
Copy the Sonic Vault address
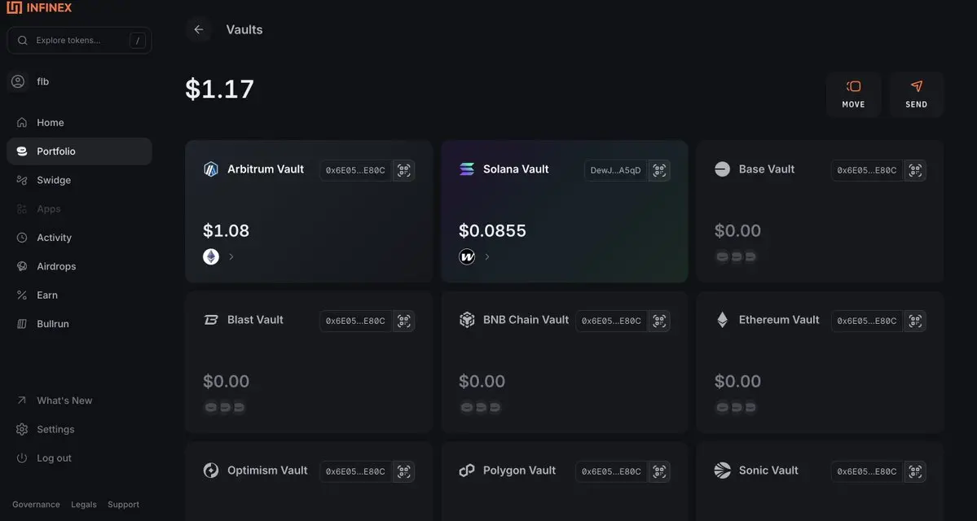tap(867, 472)
